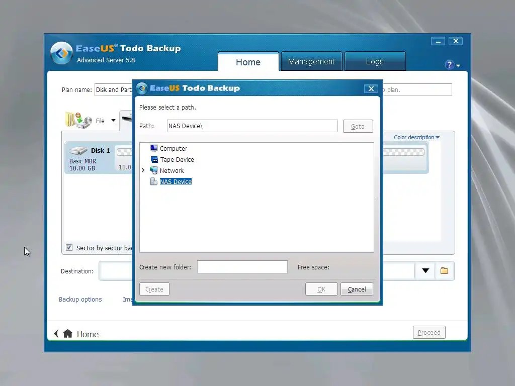Select the Tape Device icon in the tree
This screenshot has width=515, height=386.
(x=154, y=159)
